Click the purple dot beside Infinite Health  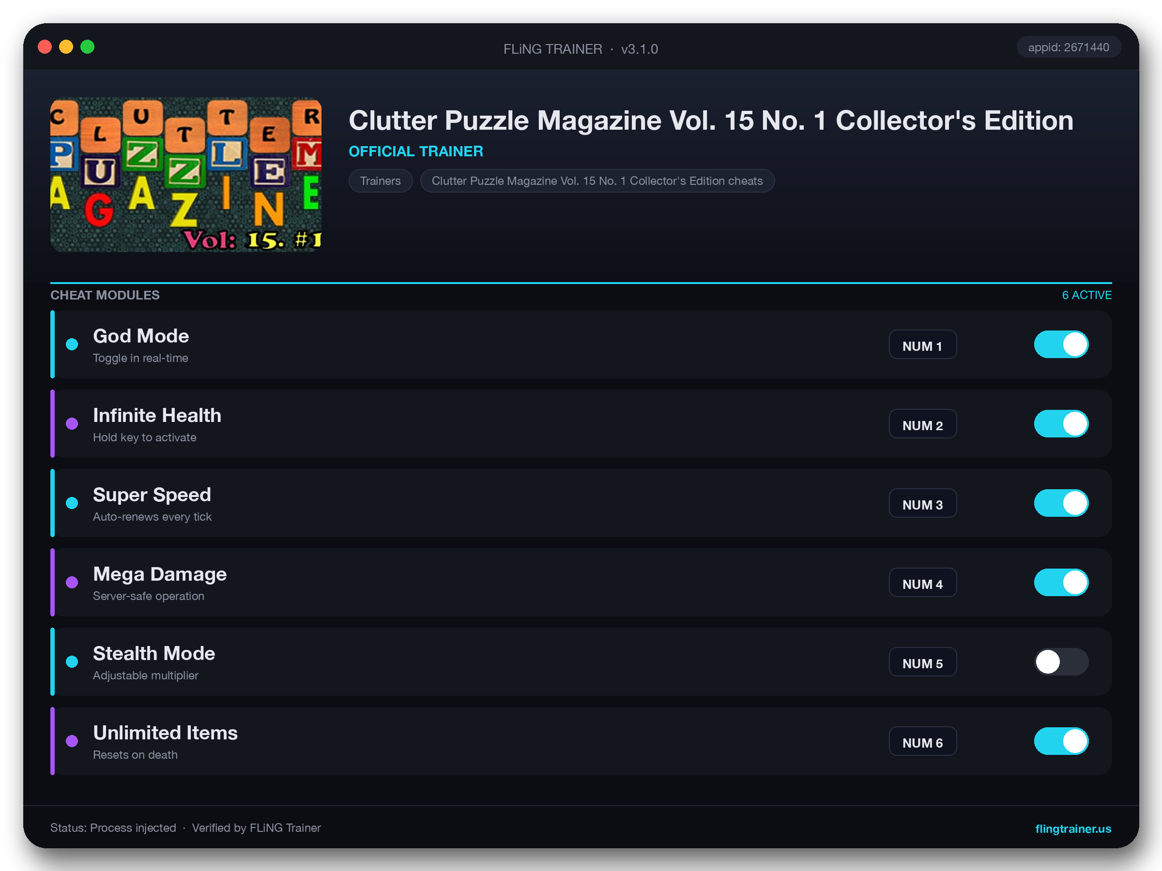(72, 424)
